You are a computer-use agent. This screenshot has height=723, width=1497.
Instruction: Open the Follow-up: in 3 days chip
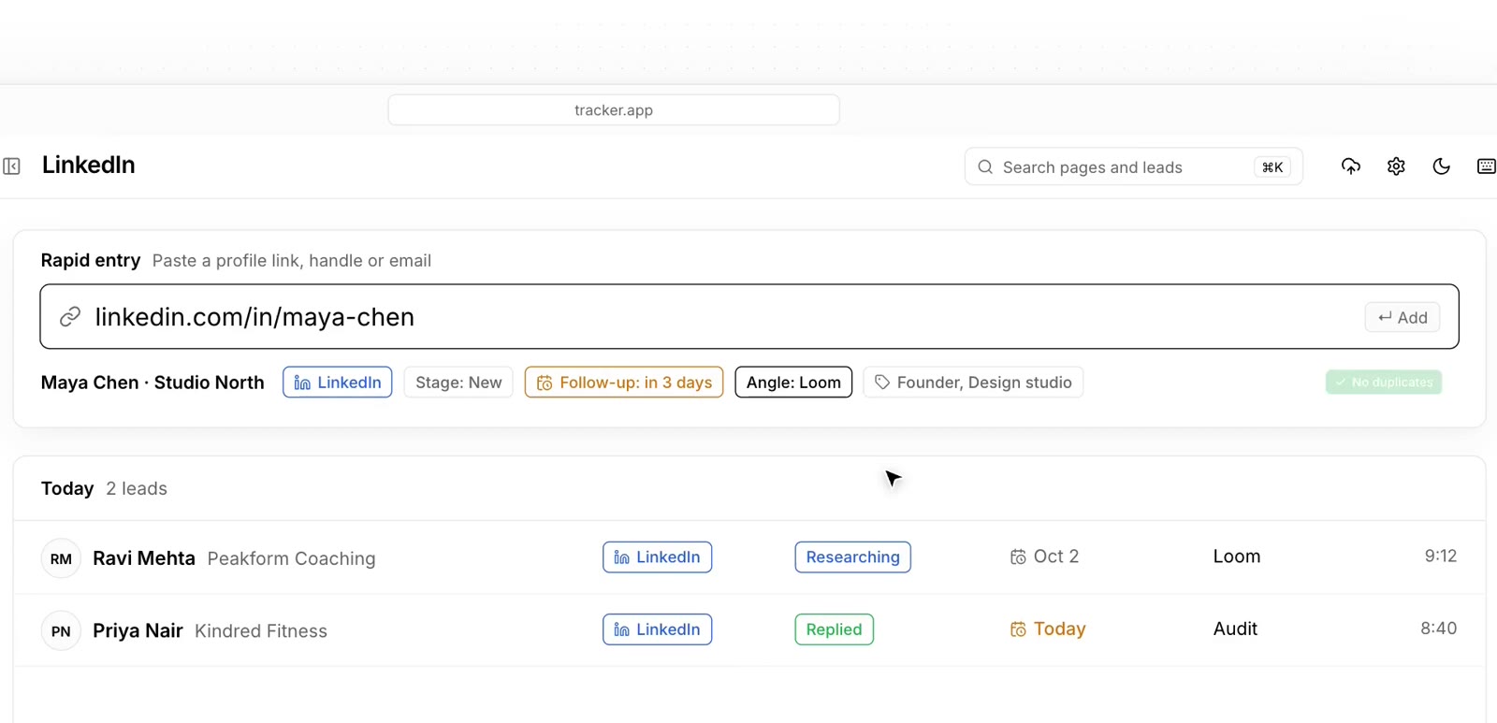coord(624,383)
